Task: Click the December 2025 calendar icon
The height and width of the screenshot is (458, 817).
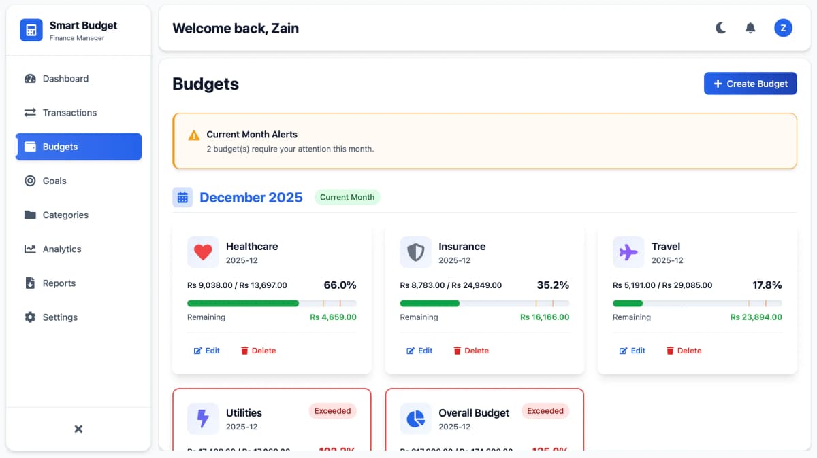Action: coord(182,198)
